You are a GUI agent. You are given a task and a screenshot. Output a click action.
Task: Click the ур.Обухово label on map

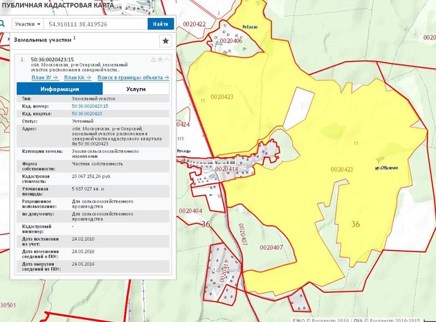(386, 168)
